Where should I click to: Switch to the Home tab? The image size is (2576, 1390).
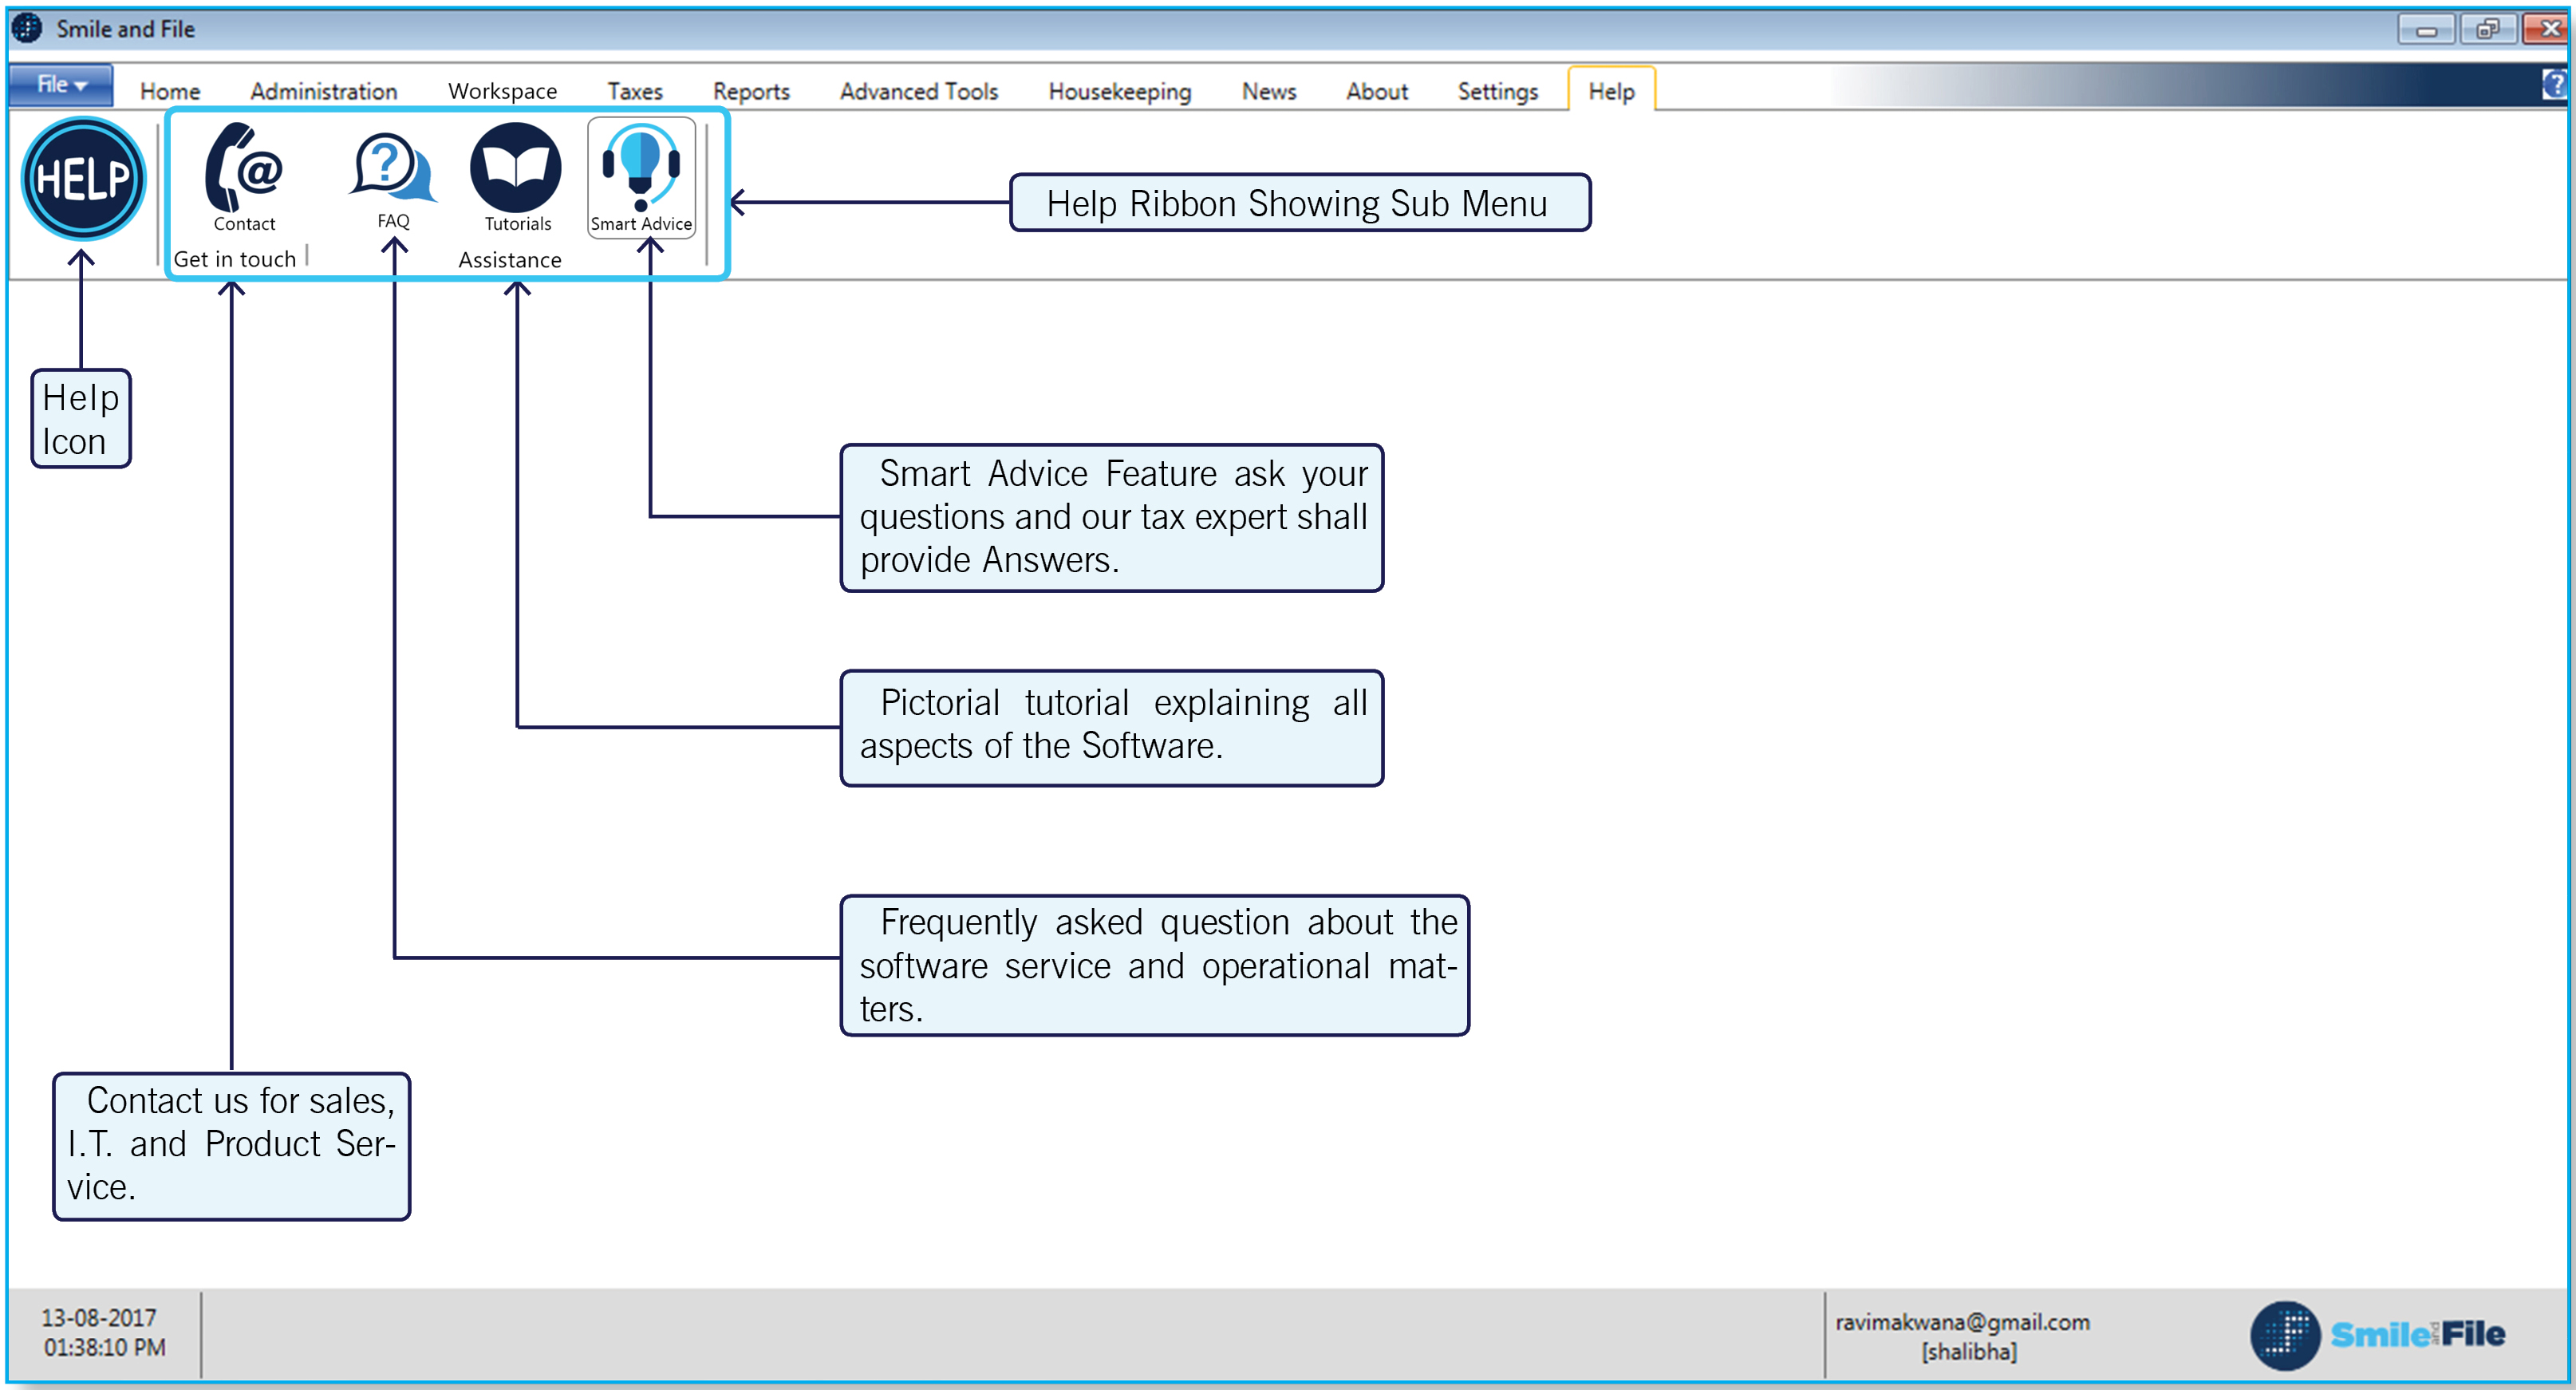click(x=170, y=90)
